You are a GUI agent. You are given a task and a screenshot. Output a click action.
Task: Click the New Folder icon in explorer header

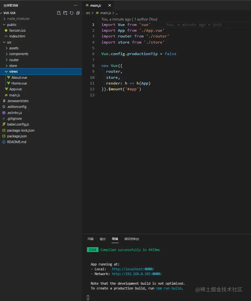(x=65, y=13)
